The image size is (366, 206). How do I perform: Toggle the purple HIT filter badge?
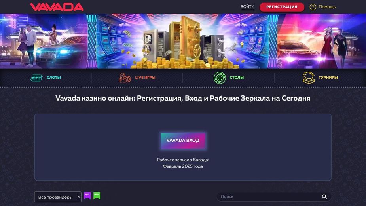pyautogui.click(x=87, y=195)
